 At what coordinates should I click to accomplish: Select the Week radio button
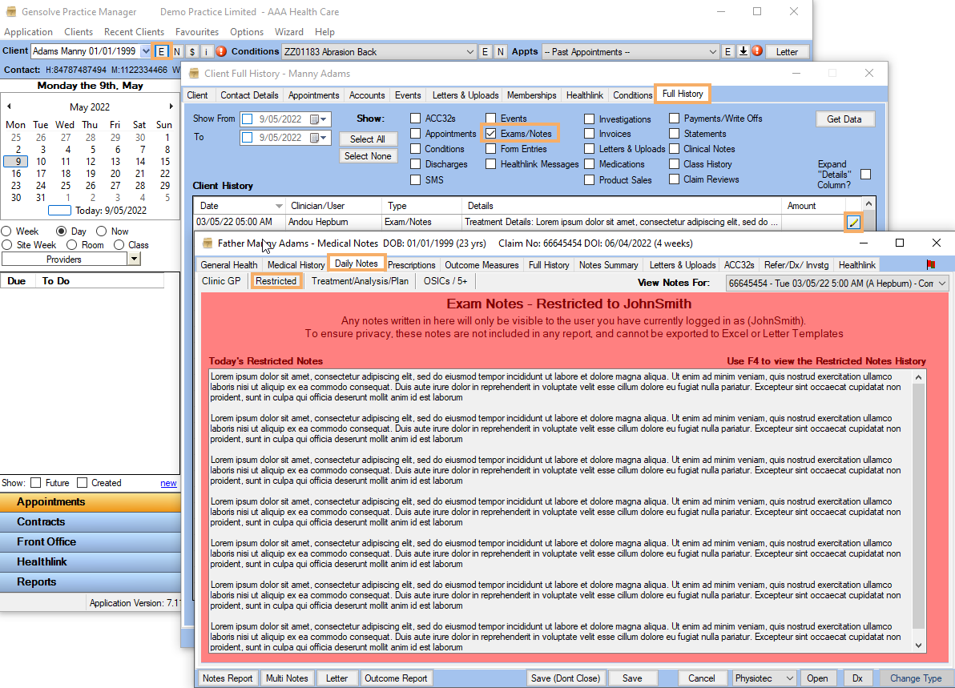[x=8, y=231]
